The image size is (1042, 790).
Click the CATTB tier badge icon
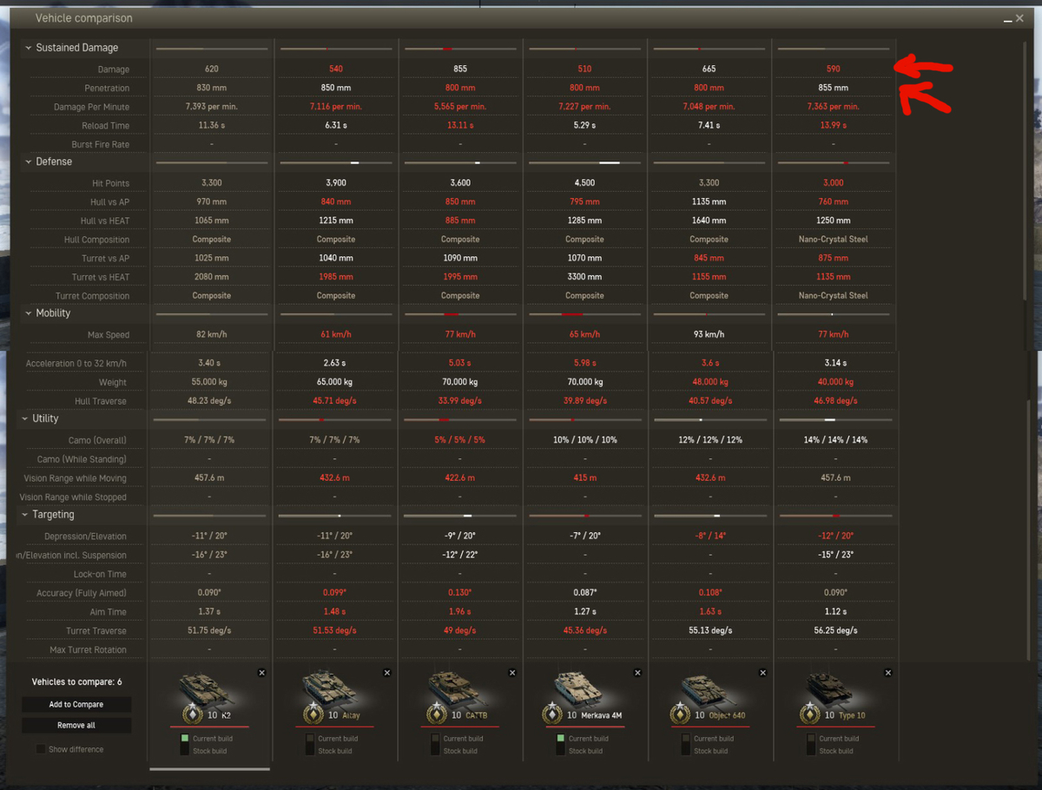click(436, 714)
